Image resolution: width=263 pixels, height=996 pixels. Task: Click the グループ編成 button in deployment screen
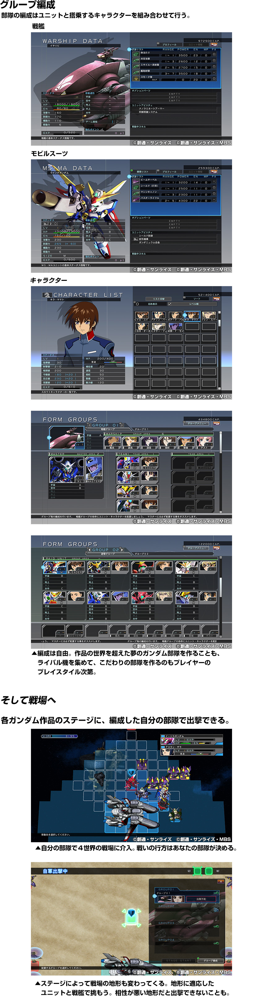point(210,960)
